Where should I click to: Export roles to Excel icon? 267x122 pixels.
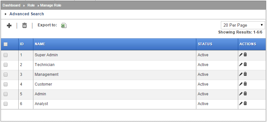click(64, 25)
